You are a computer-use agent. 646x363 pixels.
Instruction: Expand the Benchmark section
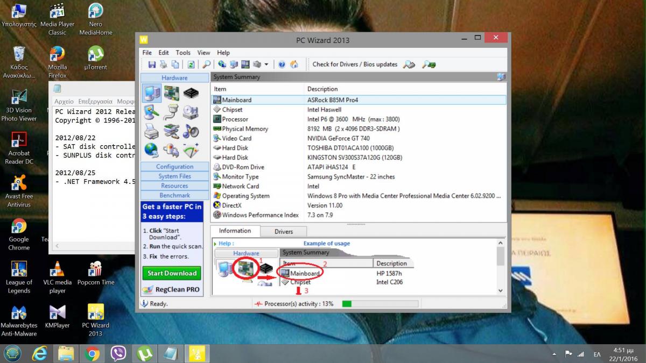[x=174, y=196]
